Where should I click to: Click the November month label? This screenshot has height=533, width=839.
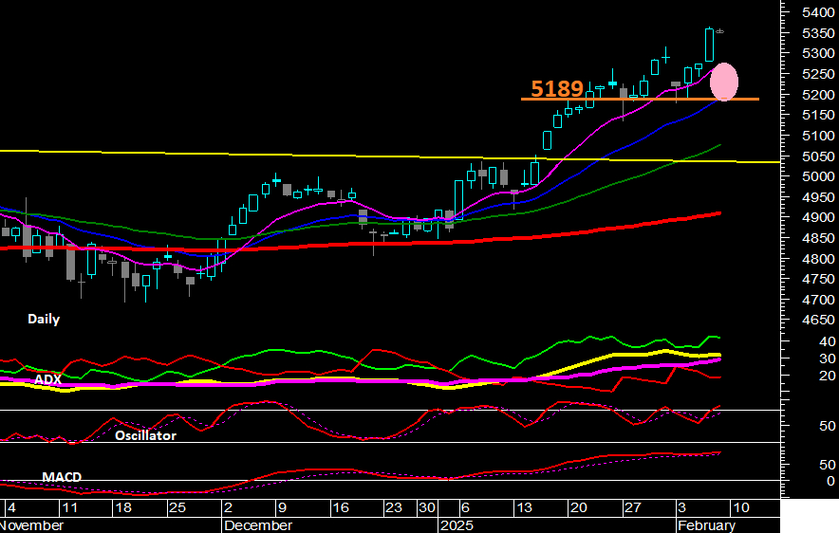[x=31, y=525]
